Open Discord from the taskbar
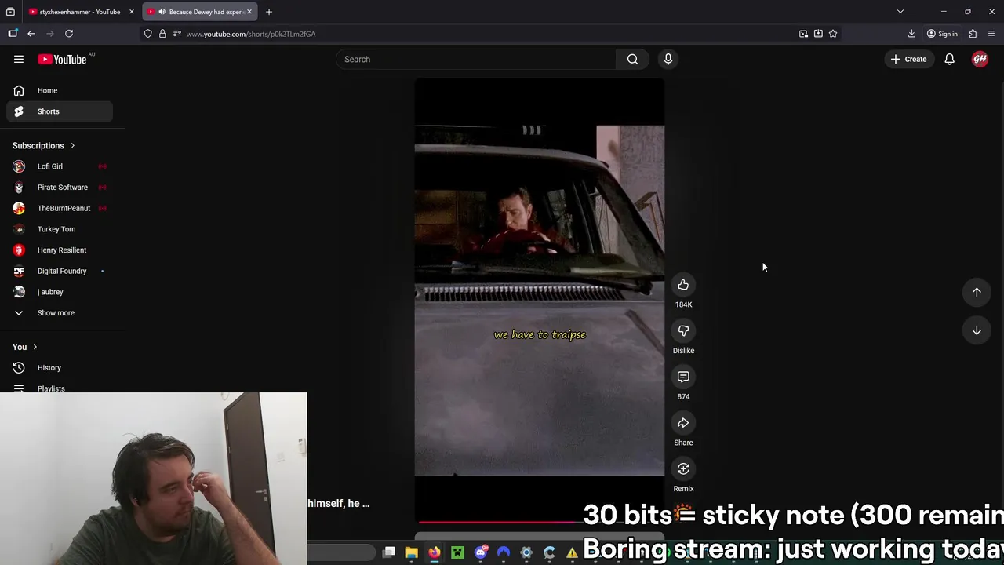Image resolution: width=1004 pixels, height=565 pixels. click(481, 552)
